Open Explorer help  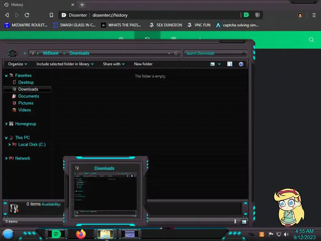pyautogui.click(x=241, y=64)
